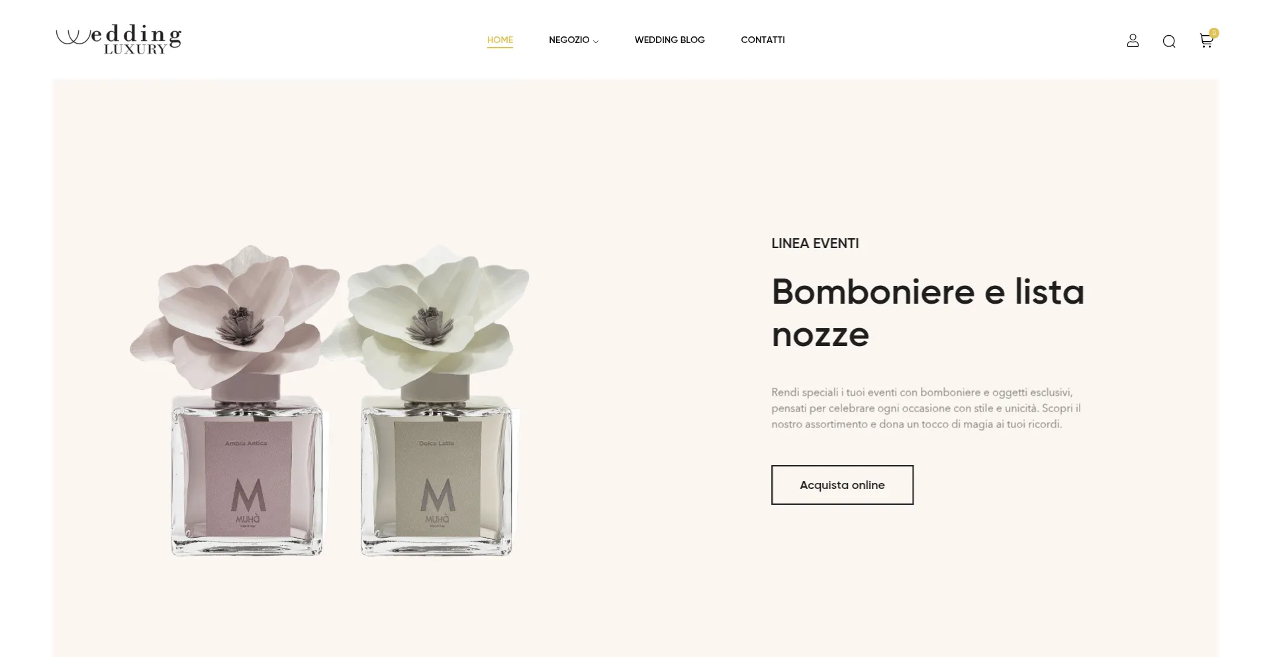Click the Wedding Luxury logo
Screen dimensions: 1271x657
click(118, 39)
